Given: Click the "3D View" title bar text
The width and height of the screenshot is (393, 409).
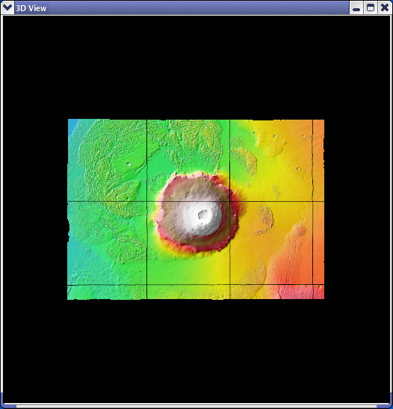Looking at the screenshot, I should 31,8.
